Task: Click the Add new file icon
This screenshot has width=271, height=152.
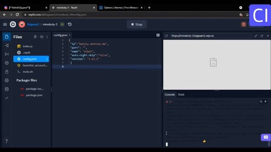Action: [35, 37]
